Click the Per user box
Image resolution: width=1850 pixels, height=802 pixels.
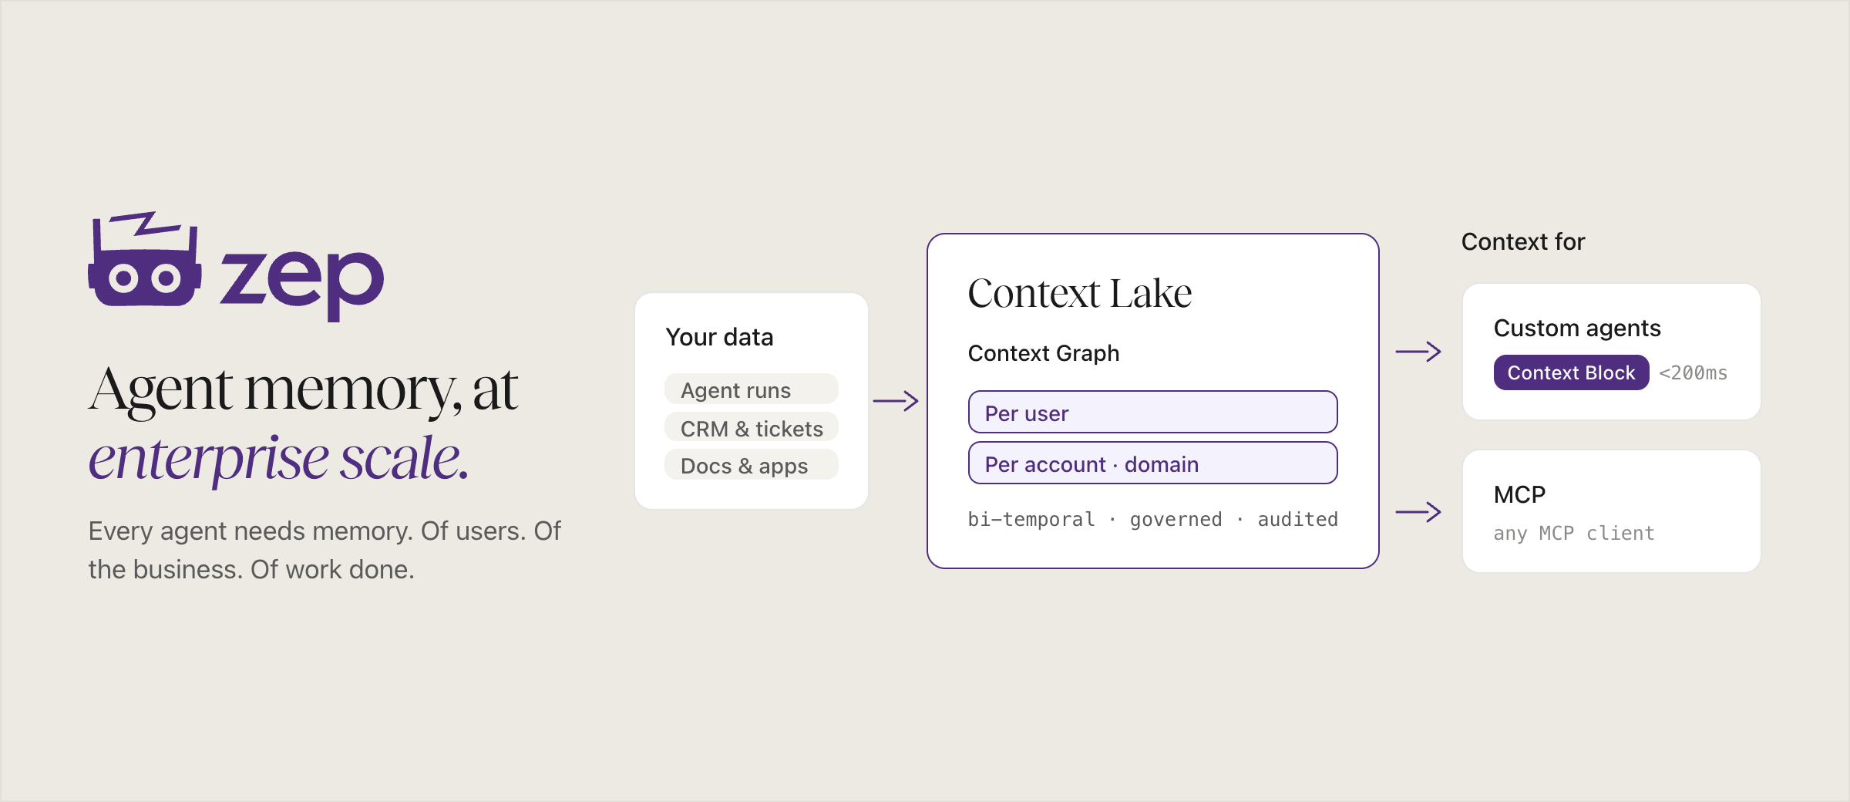tap(1152, 413)
